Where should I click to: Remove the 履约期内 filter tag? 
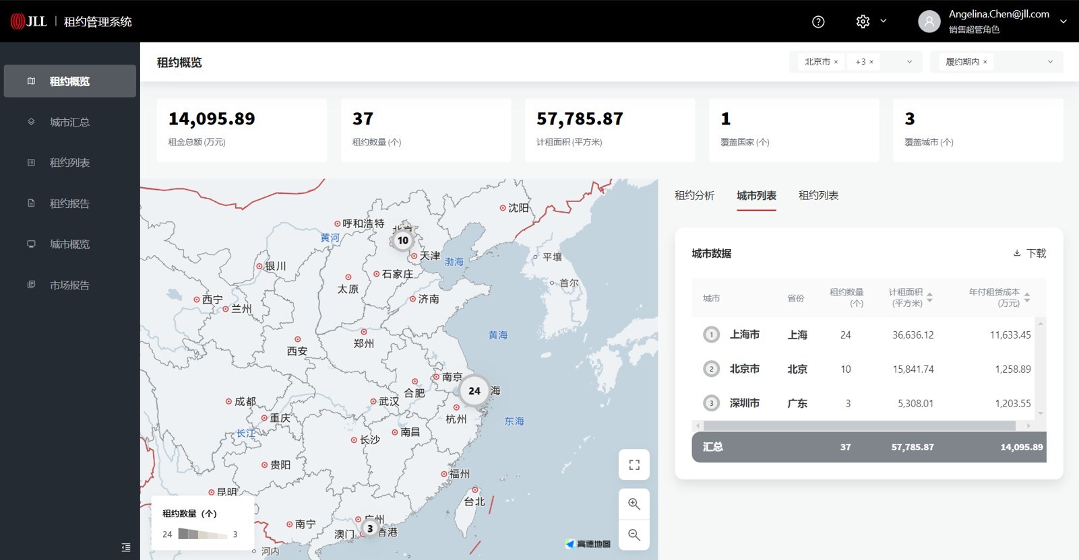click(x=985, y=62)
